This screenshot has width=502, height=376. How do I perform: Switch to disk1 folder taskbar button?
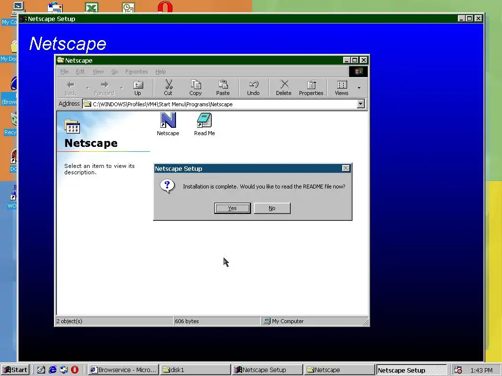click(195, 370)
